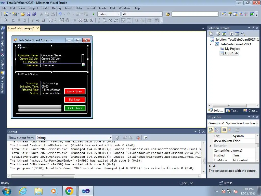
Task: Collapse the Behavior category in Properties
Action: pos(210,146)
